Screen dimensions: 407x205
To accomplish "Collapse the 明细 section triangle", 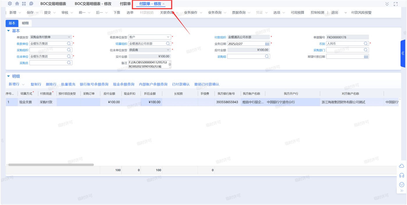I will click(8, 76).
